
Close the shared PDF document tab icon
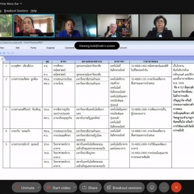(2, 59)
